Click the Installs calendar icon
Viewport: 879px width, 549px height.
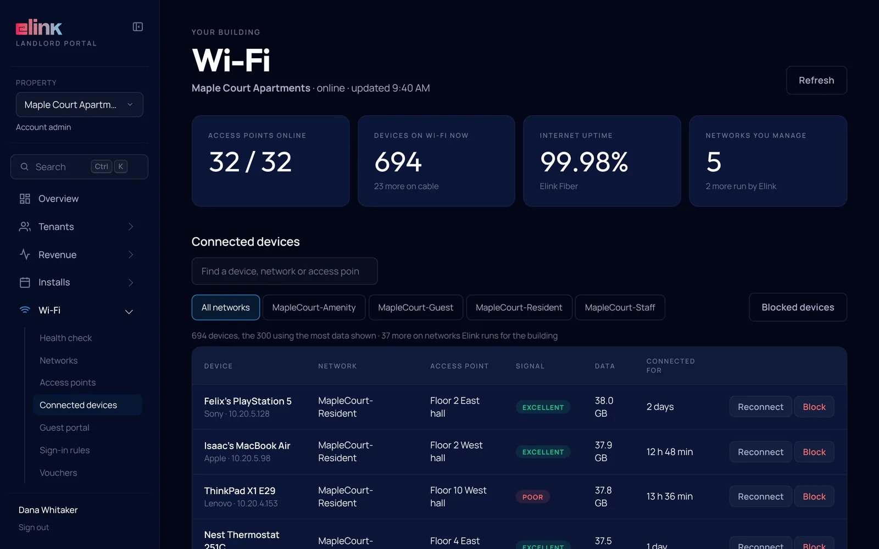point(25,283)
